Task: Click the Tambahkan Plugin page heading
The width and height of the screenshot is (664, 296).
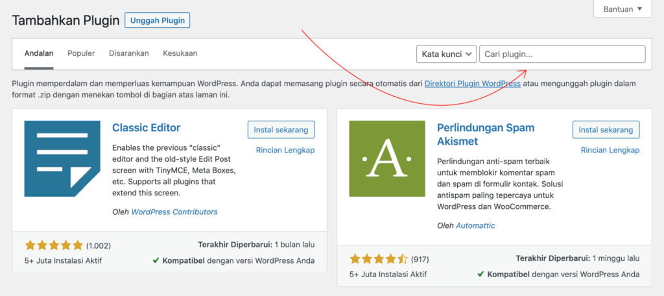Action: pos(65,20)
